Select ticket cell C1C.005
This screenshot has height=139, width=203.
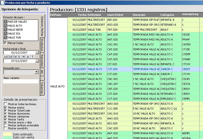[120, 108]
